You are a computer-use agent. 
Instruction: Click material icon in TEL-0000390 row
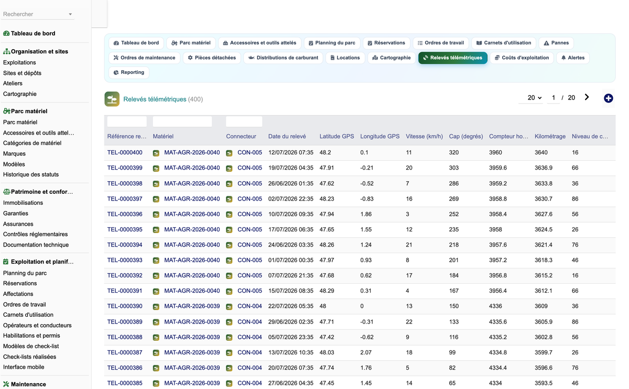point(156,306)
